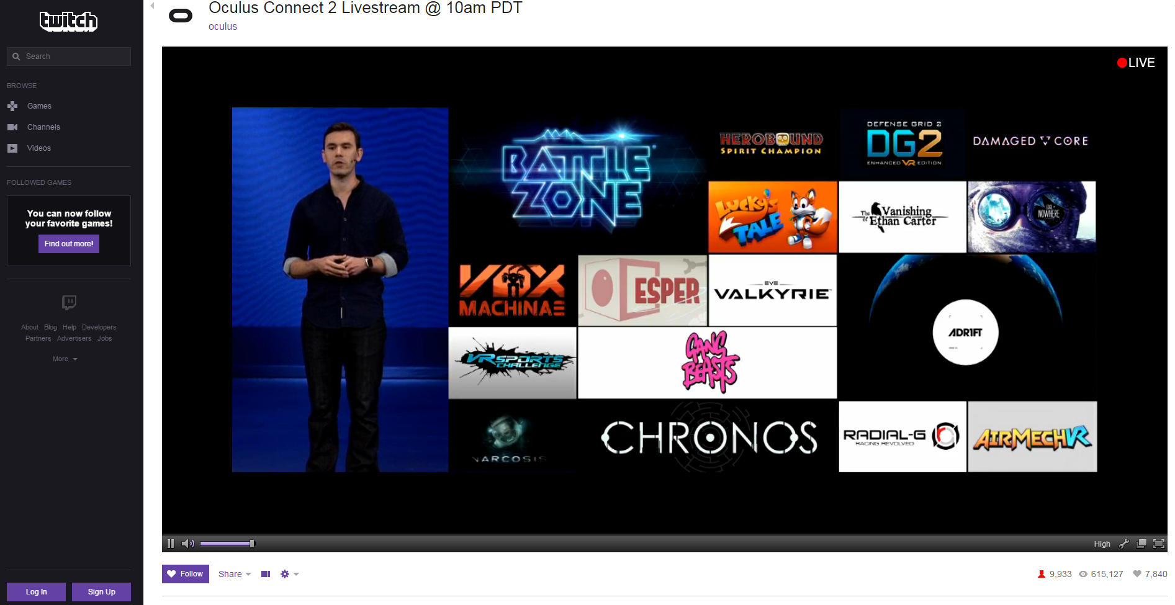Click the Games controller icon
1175x605 pixels.
(12, 106)
